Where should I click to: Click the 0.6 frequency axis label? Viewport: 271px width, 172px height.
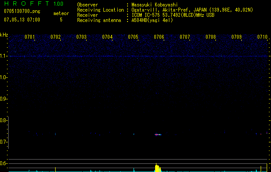(3, 163)
